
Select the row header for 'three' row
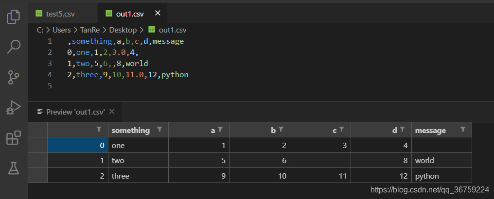(x=37, y=176)
